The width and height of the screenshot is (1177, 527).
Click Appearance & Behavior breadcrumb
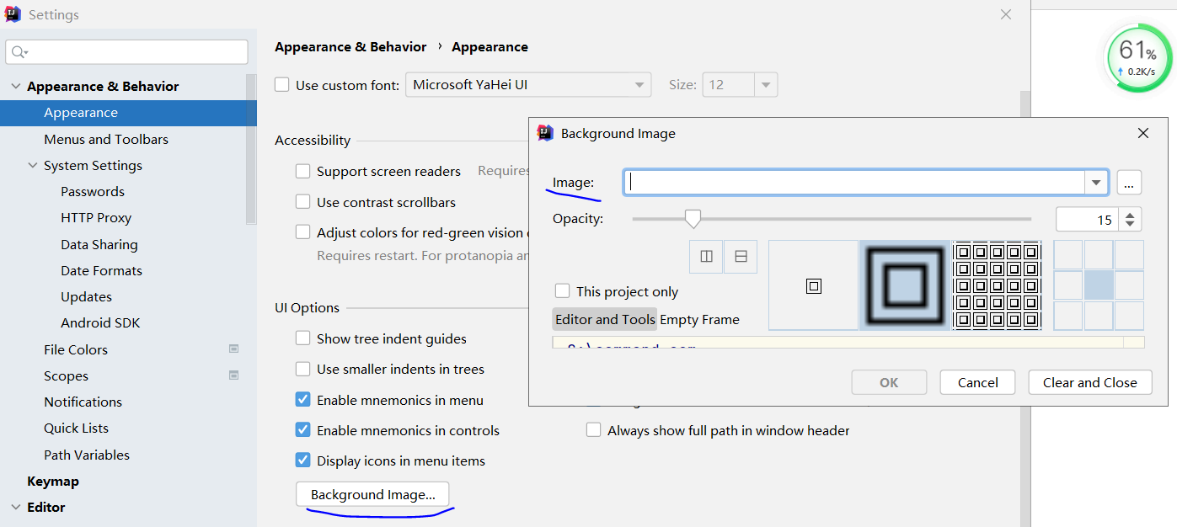coord(350,47)
